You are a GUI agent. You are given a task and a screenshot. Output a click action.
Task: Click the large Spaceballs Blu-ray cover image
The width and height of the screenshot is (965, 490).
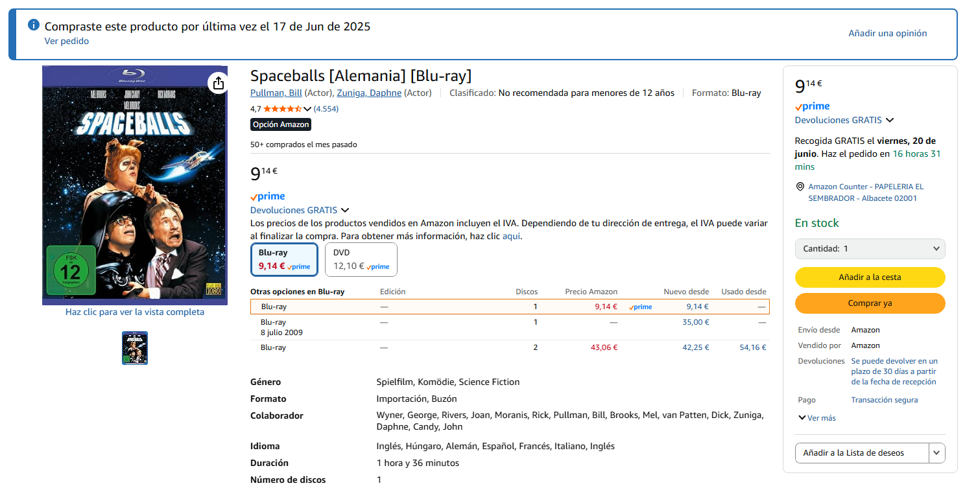(x=135, y=185)
